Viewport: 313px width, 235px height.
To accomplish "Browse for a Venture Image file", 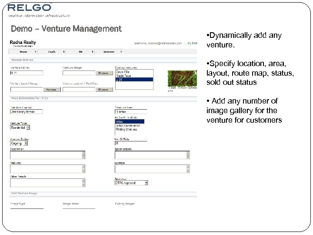I will tap(104, 73).
